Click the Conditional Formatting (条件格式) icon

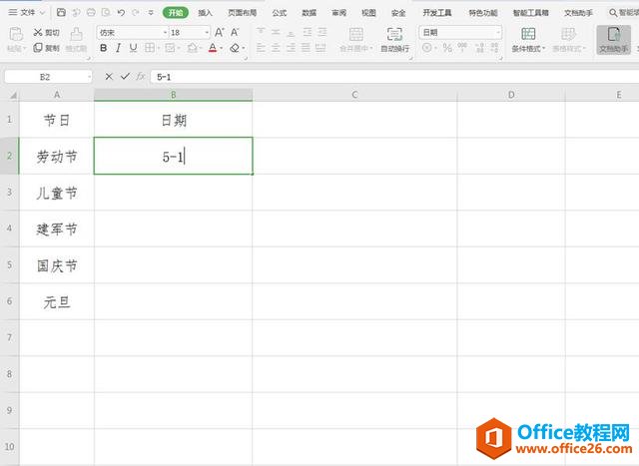(528, 34)
